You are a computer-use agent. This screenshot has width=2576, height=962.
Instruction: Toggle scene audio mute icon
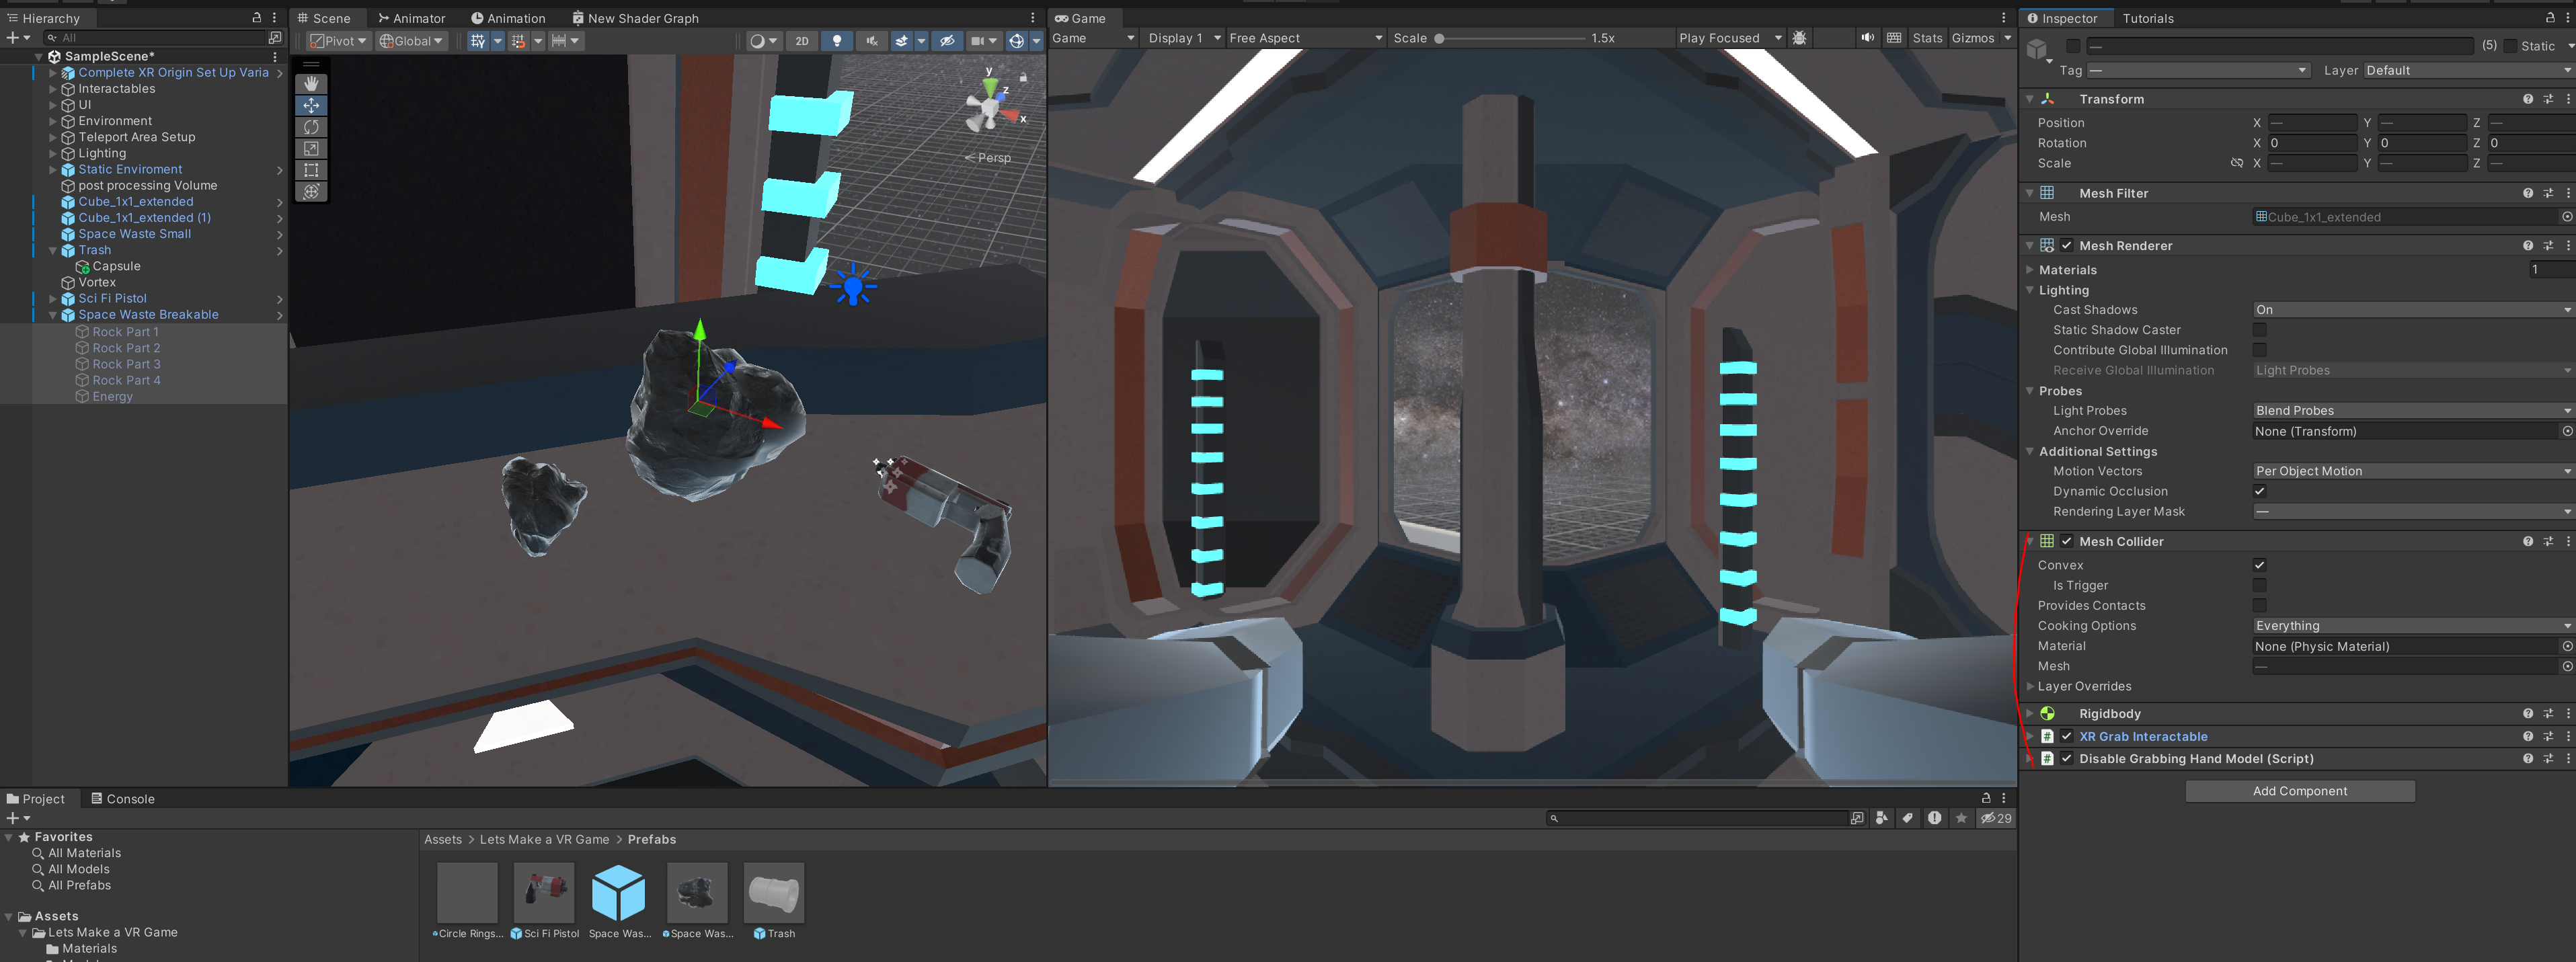871,41
